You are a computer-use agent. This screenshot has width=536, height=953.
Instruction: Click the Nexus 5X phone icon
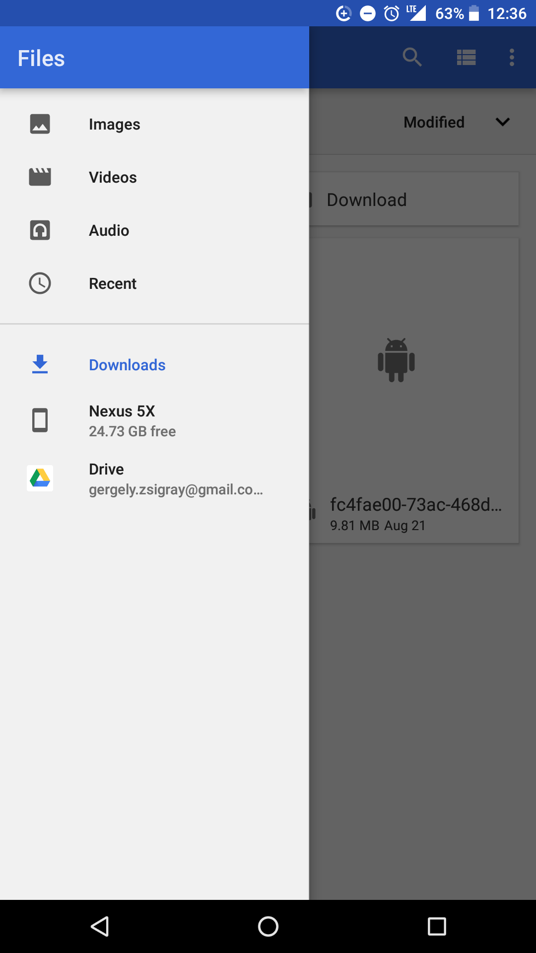pyautogui.click(x=40, y=420)
